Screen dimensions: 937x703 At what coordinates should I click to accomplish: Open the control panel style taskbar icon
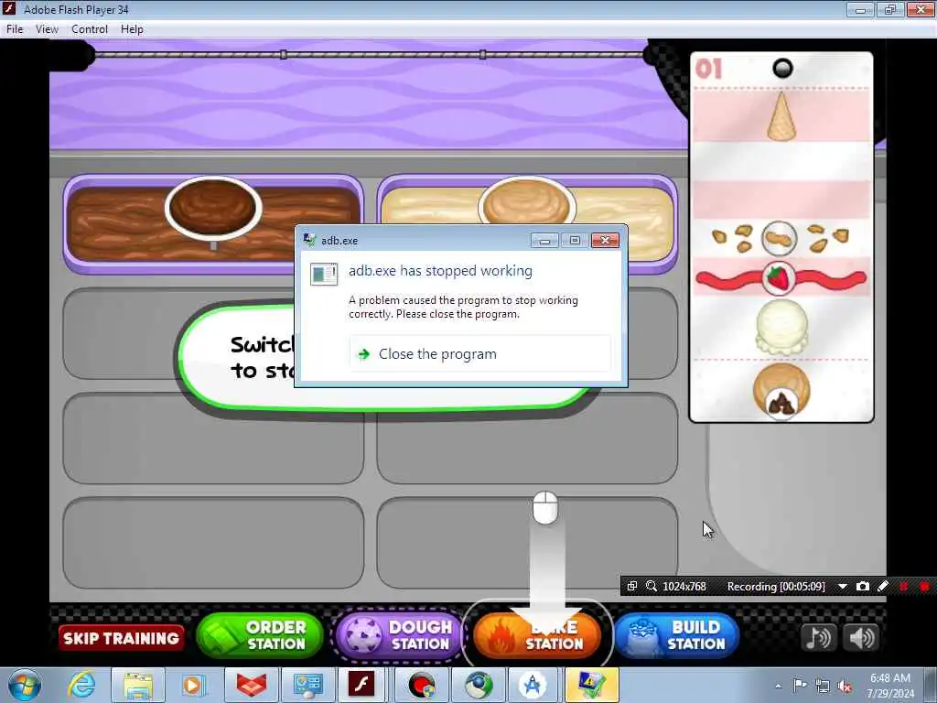coord(308,685)
